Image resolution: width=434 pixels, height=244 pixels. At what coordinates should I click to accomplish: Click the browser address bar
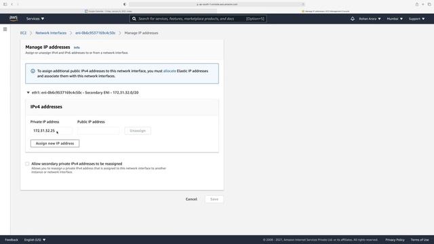click(x=217, y=4)
